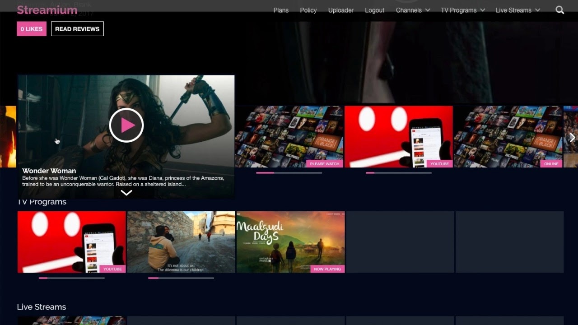Open the YouTube thumbnail in top carousel
578x325 pixels.
click(x=399, y=137)
